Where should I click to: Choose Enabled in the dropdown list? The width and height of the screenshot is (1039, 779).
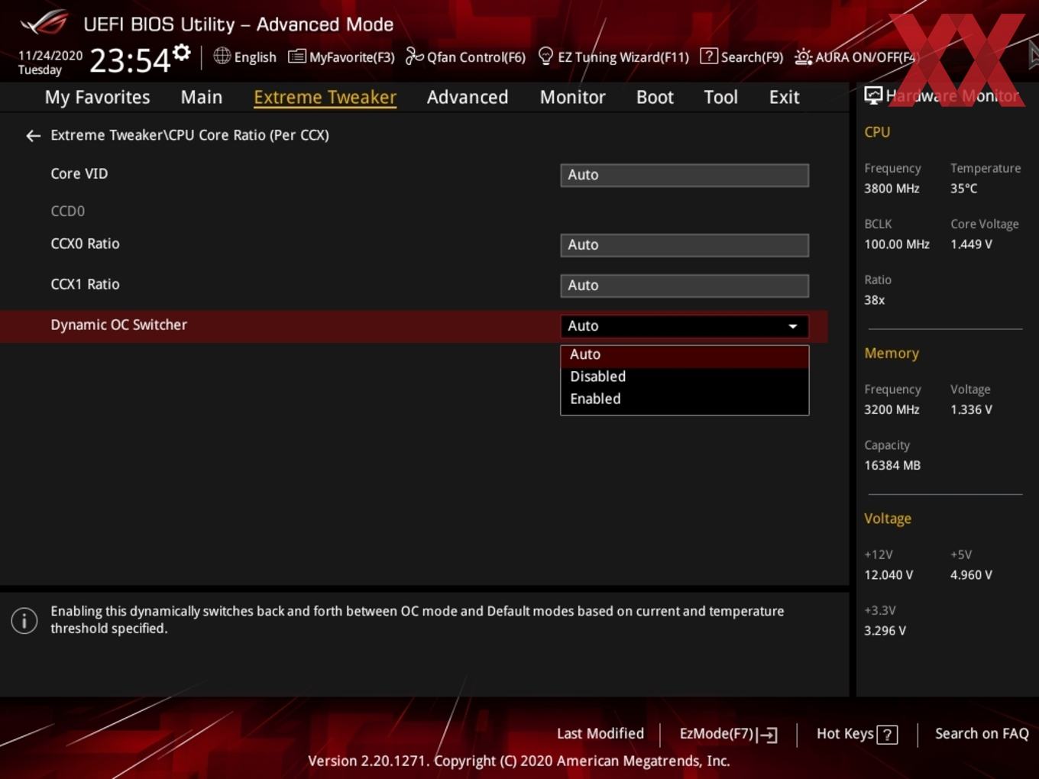coord(685,399)
